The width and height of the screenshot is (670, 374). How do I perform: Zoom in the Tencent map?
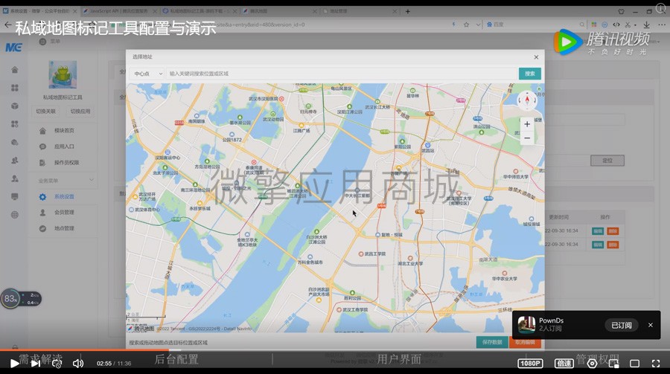tap(527, 124)
